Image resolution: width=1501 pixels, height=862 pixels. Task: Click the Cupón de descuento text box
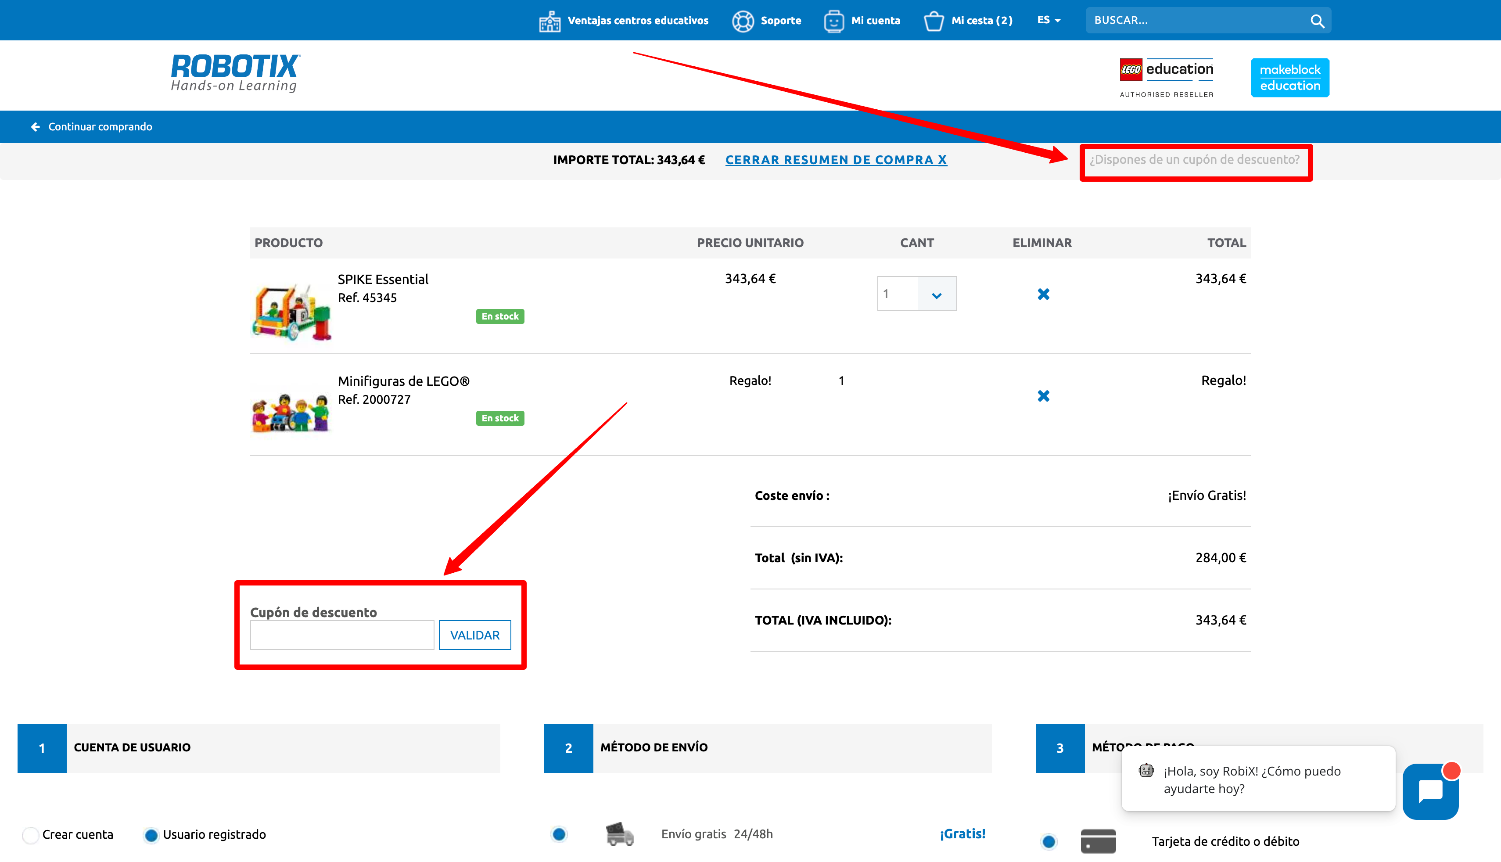(x=342, y=635)
